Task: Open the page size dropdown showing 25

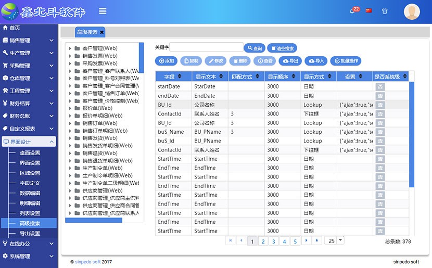Action: (x=340, y=240)
